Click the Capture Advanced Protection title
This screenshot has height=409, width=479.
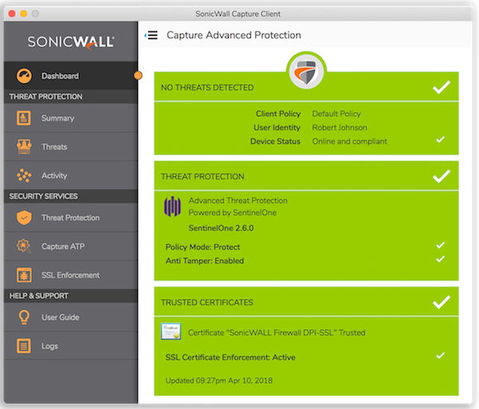(234, 35)
